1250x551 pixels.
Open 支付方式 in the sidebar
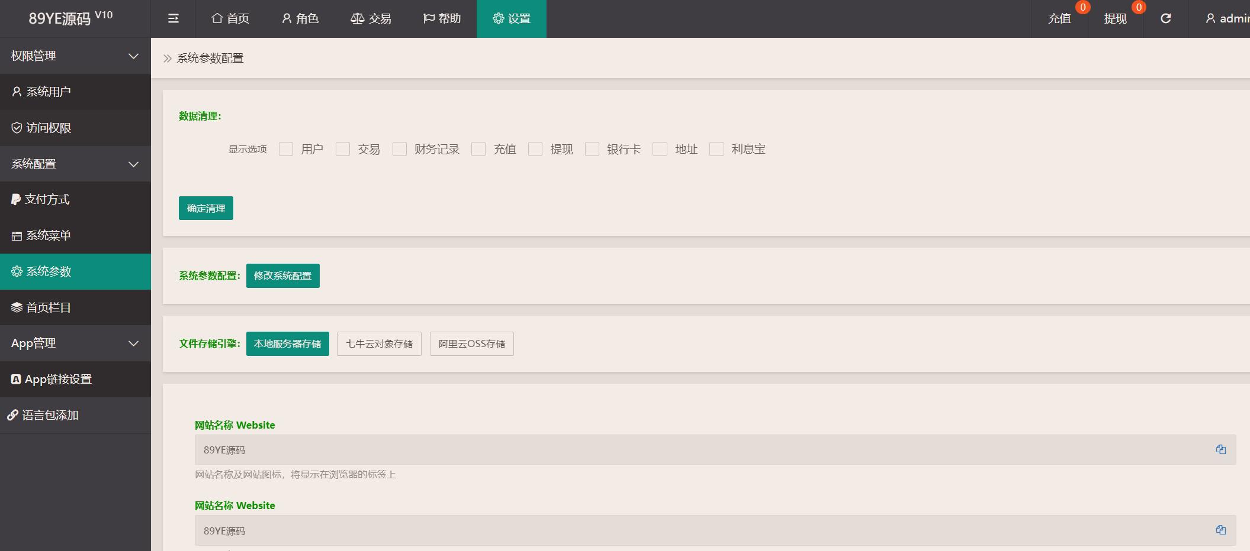click(75, 199)
